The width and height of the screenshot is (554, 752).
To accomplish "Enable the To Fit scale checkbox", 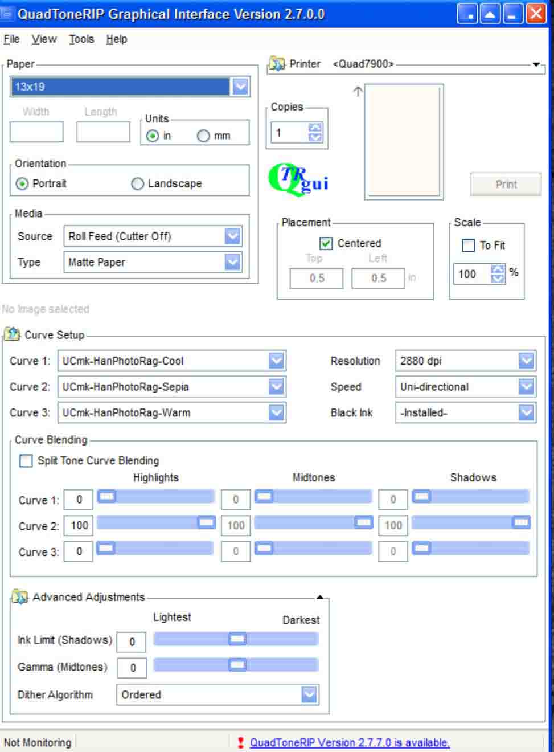I will coord(468,246).
